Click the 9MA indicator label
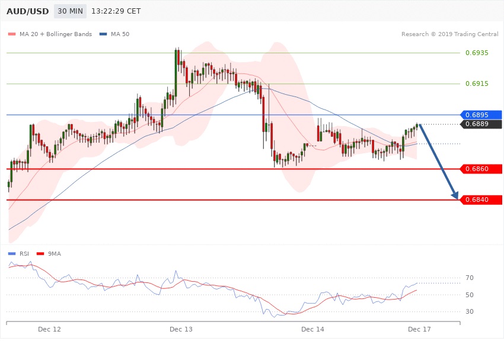 coord(54,254)
